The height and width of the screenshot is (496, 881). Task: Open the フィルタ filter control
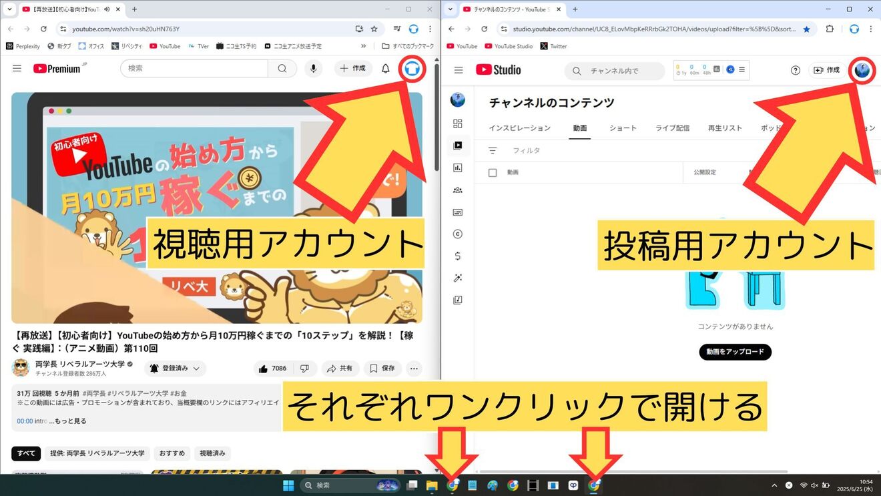pos(515,151)
